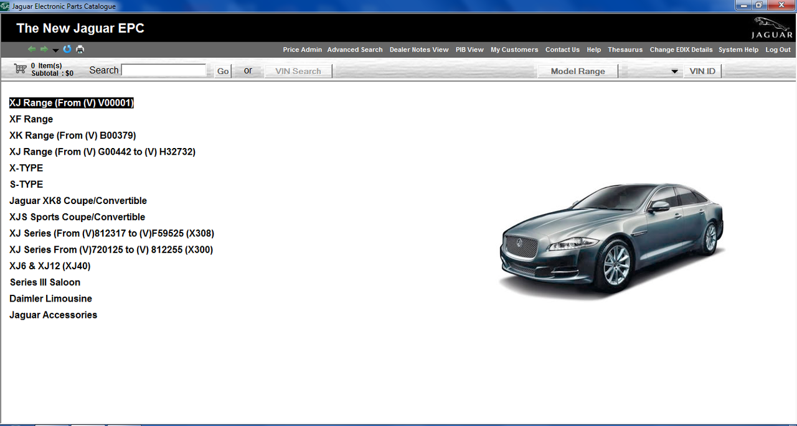Select XJS Sports Coupe/Convertible
The width and height of the screenshot is (797, 426).
(77, 216)
